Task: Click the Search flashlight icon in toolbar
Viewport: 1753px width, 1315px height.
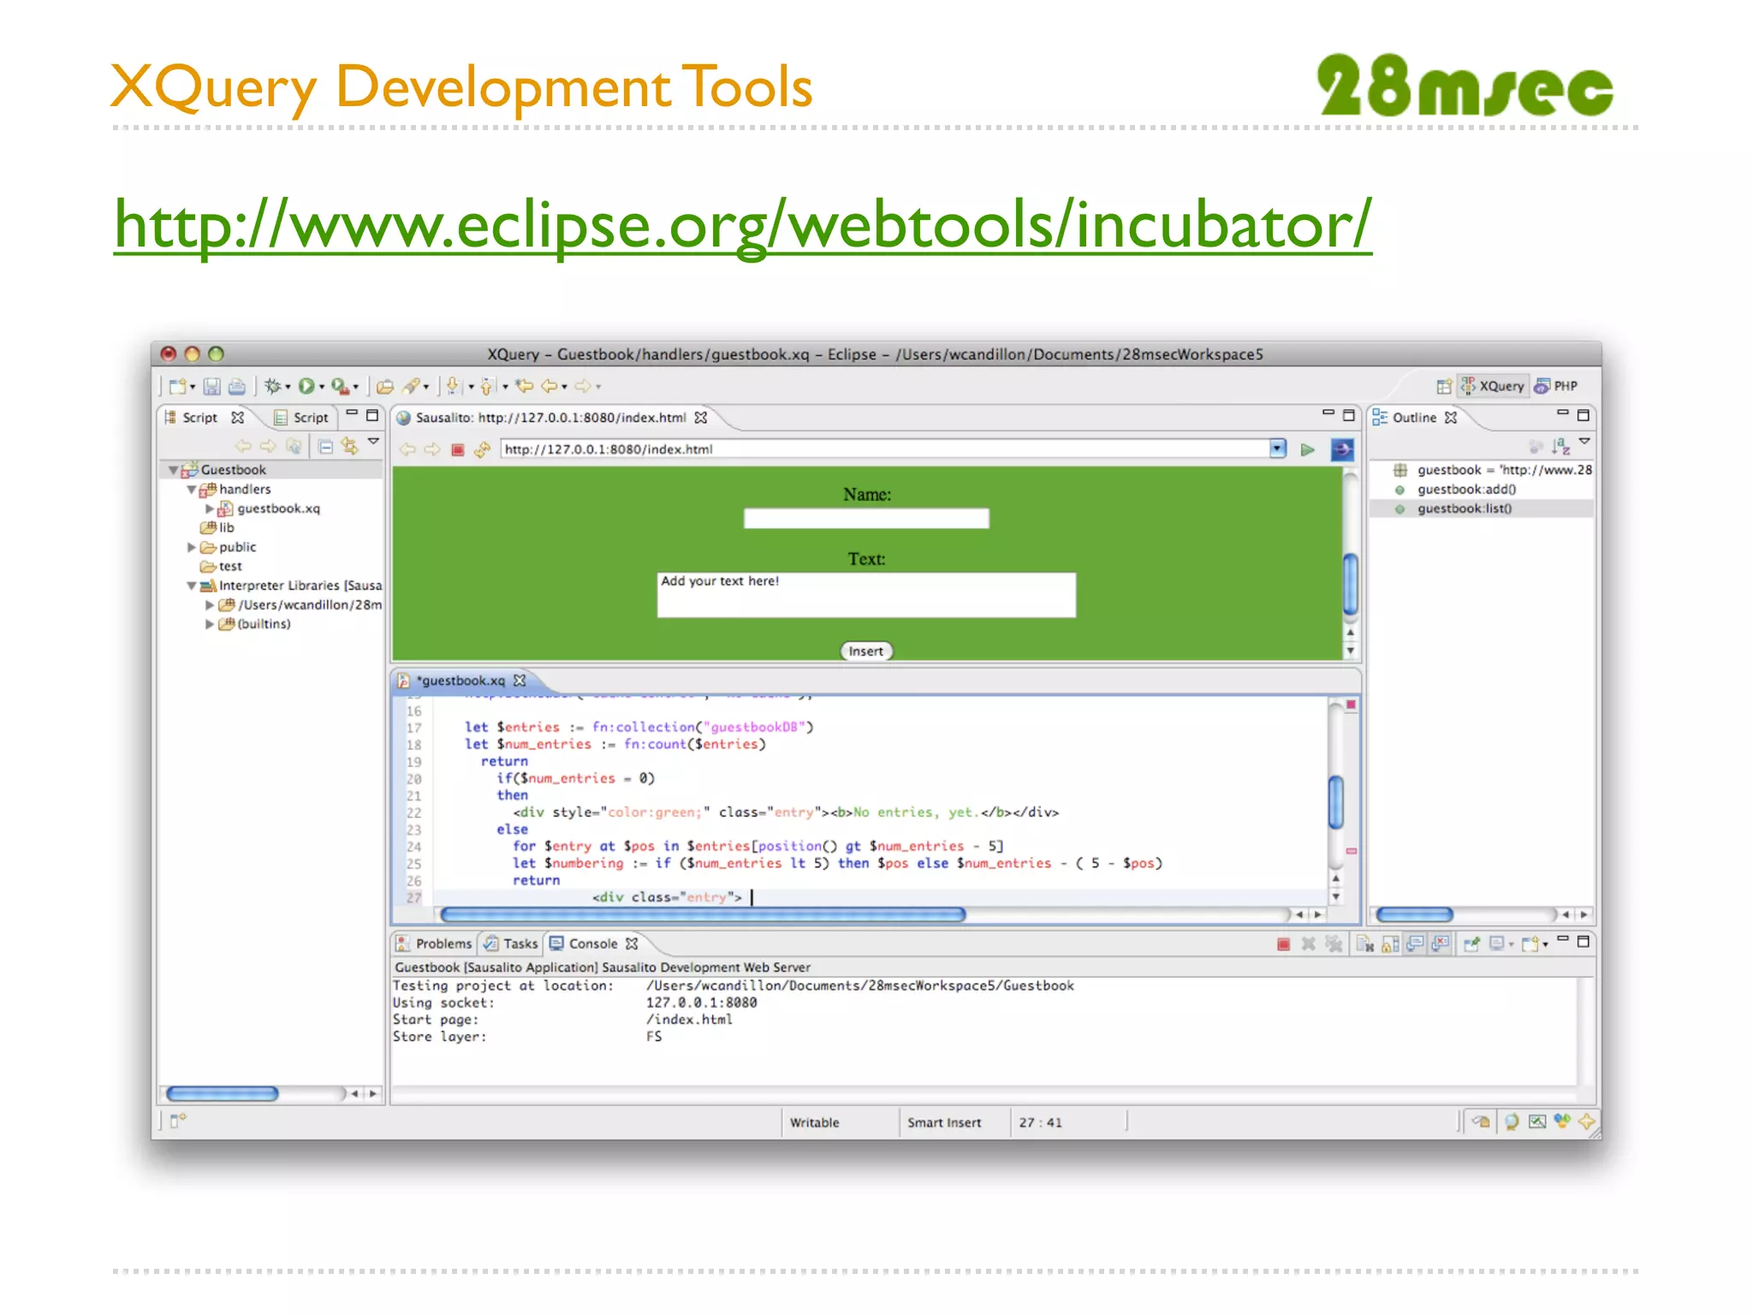Action: point(412,387)
